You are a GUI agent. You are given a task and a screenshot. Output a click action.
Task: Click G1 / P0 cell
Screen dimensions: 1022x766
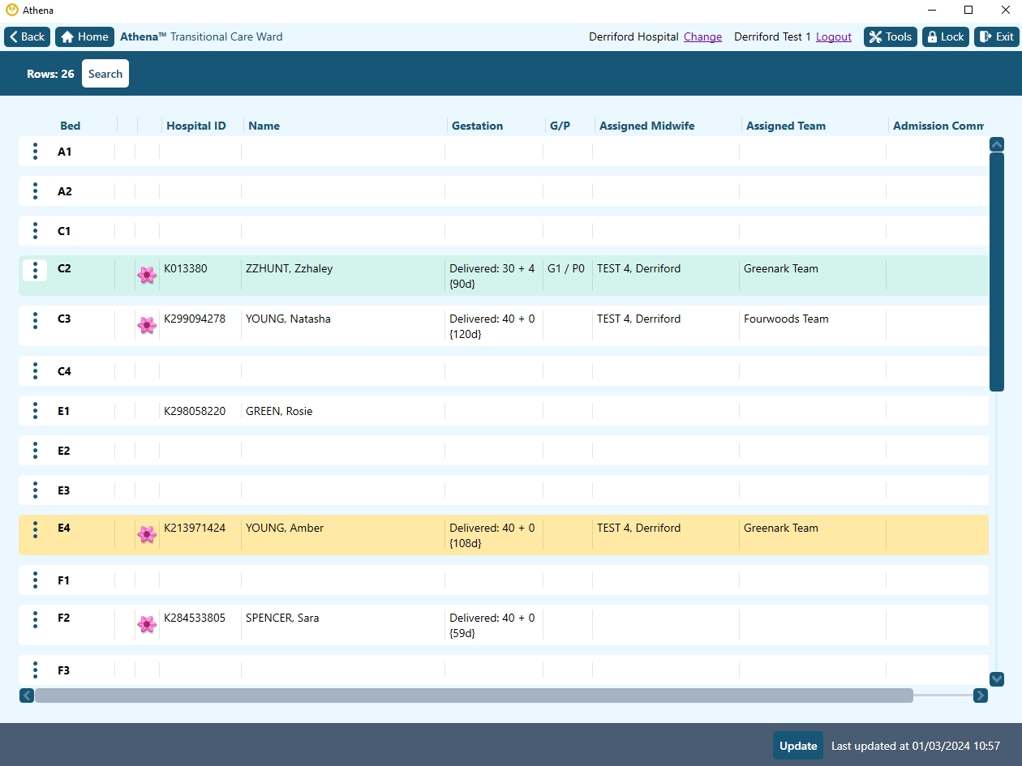[566, 268]
